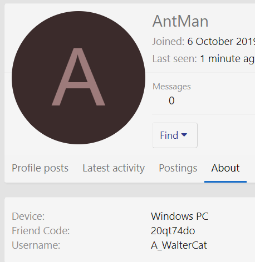Viewport: 255px width, 262px height.
Task: Click the Last seen time text
Action: click(x=227, y=59)
